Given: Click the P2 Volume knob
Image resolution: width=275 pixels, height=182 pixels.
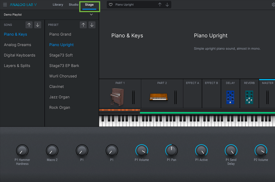Looking at the screenshot, I should (x=261, y=150).
